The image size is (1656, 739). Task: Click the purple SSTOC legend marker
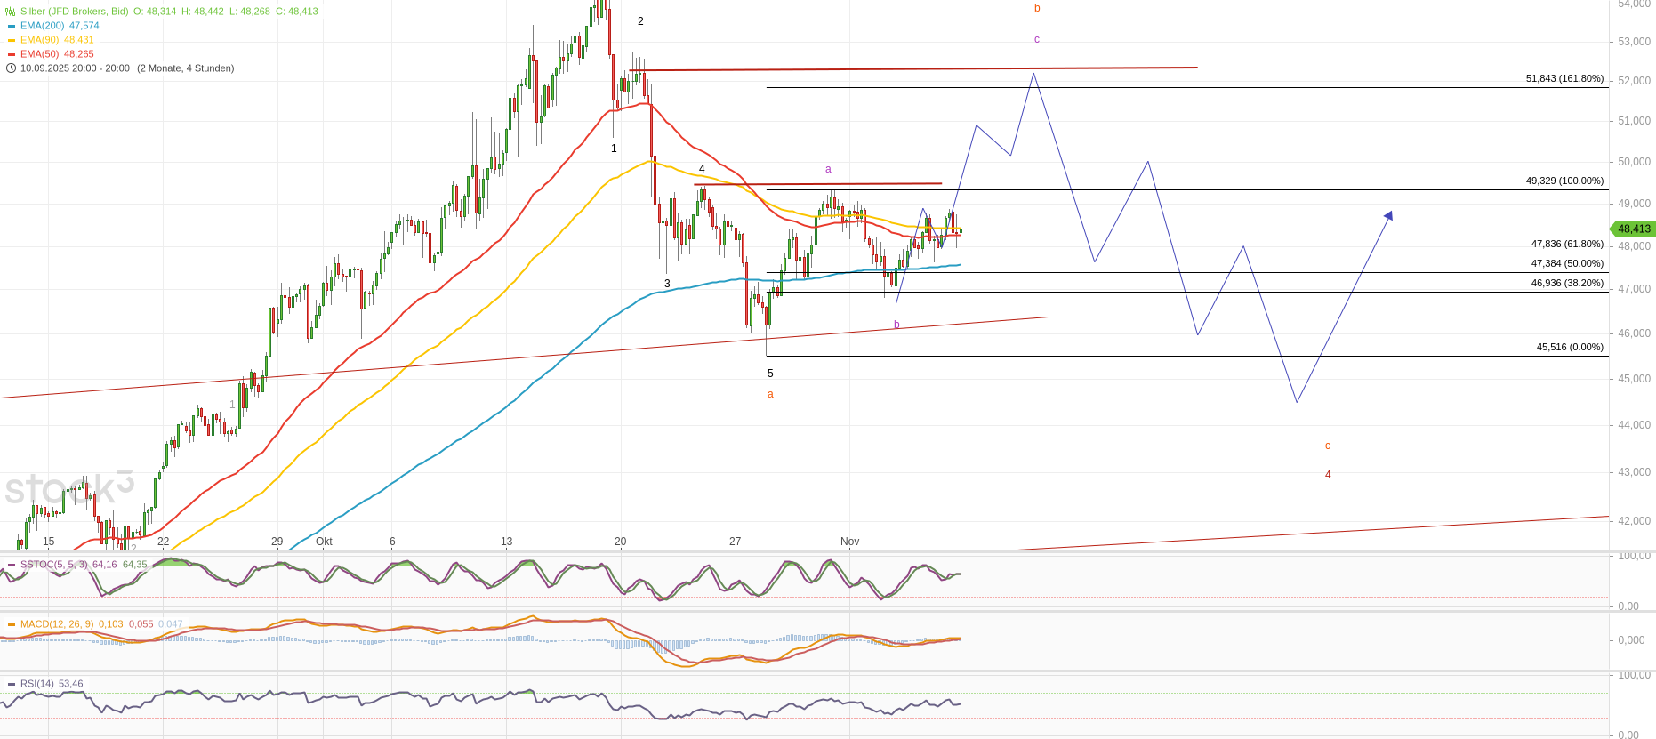tap(12, 565)
